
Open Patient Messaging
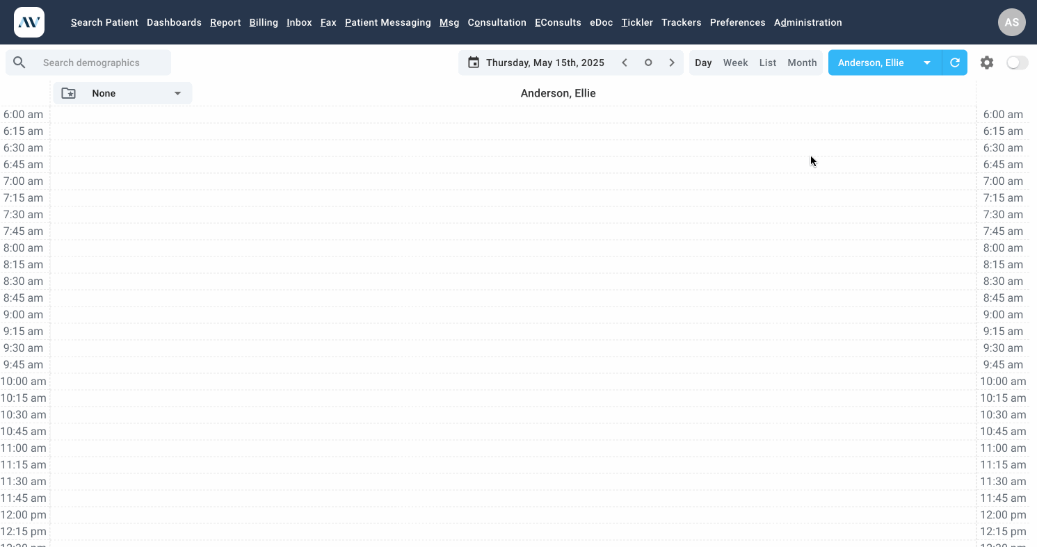388,22
